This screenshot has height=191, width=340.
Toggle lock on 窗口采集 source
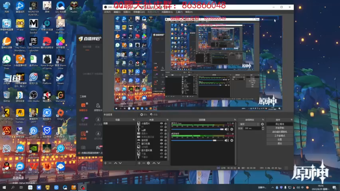coord(166,143)
